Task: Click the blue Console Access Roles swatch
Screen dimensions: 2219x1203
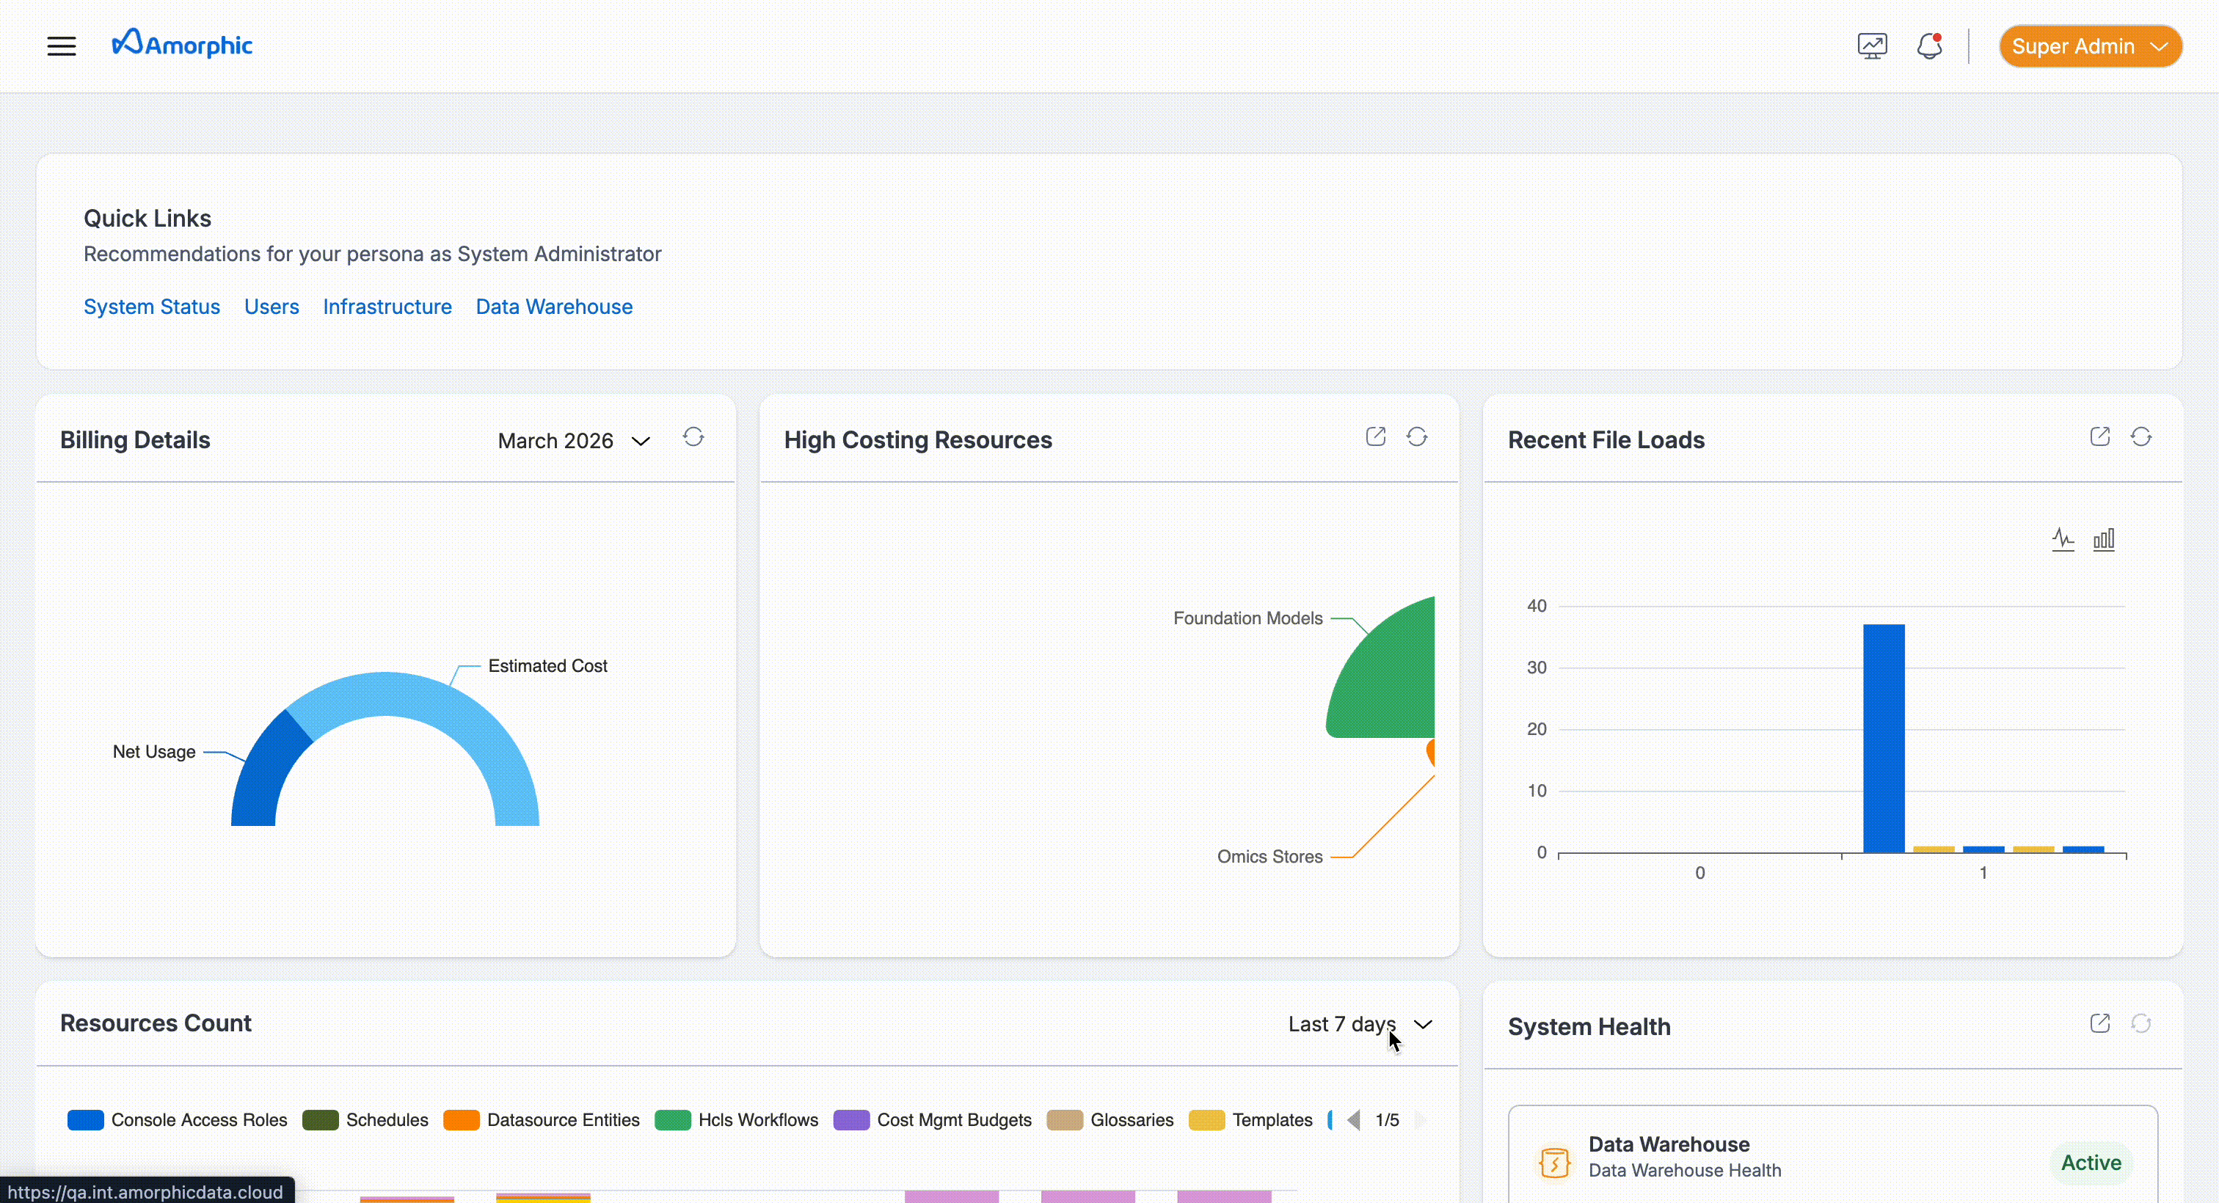Action: click(85, 1119)
